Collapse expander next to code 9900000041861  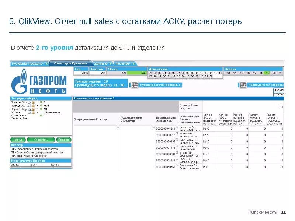point(177,127)
